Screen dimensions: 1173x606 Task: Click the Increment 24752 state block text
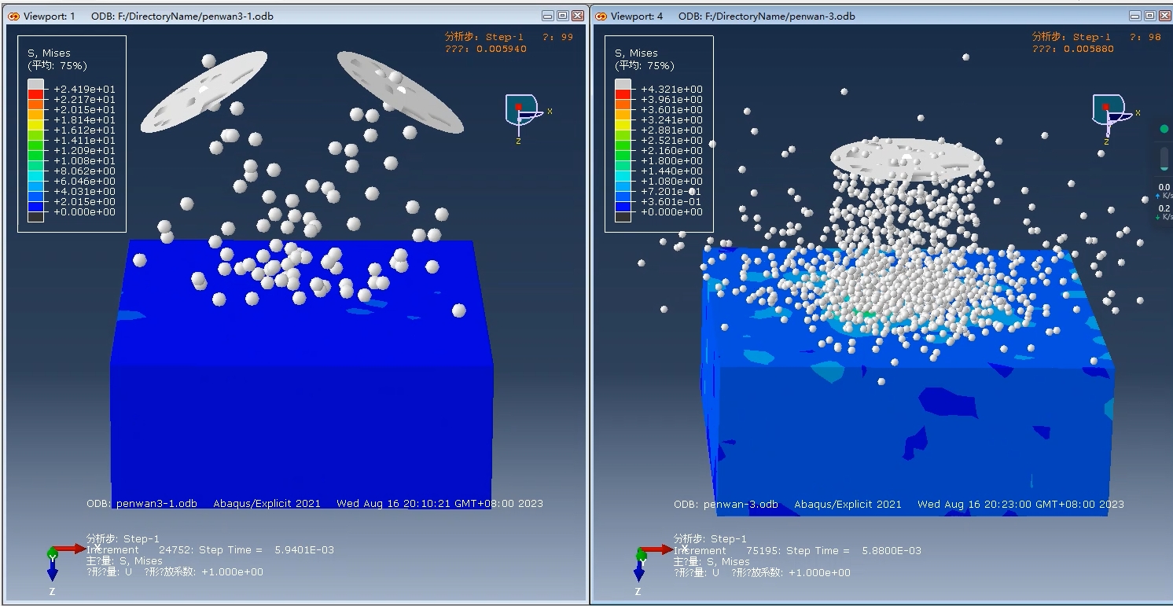210,550
